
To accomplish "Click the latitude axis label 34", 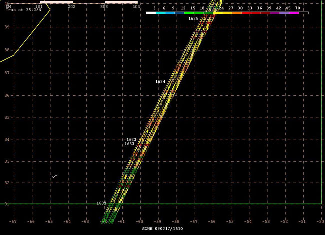I will (x=7, y=139).
